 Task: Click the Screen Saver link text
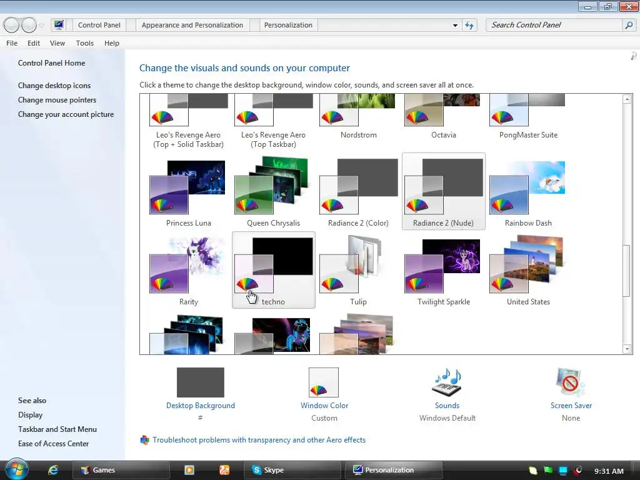[x=571, y=405]
